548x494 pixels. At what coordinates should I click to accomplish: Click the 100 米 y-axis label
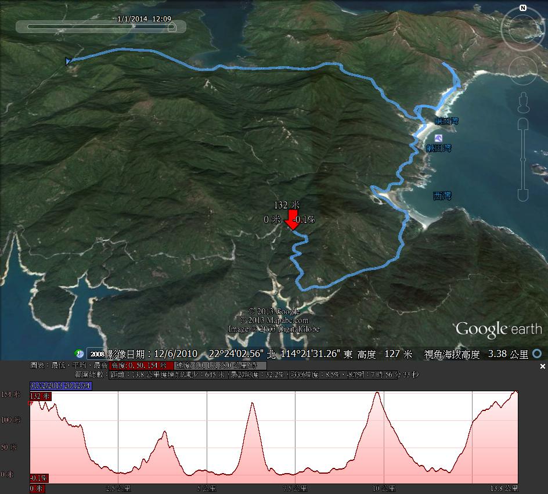(x=10, y=420)
